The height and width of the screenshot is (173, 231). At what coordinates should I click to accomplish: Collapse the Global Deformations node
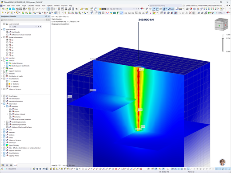pyautogui.click(x=2, y=37)
